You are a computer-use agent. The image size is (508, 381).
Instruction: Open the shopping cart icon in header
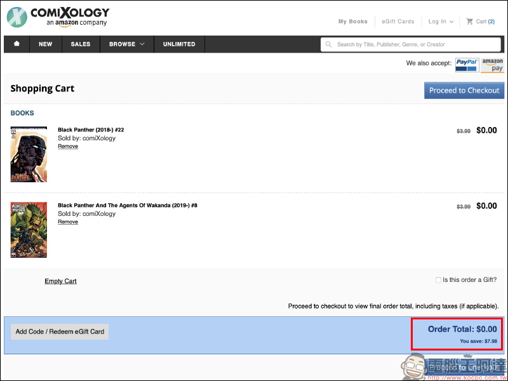[469, 22]
